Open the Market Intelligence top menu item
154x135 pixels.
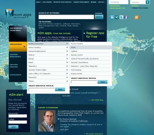[81, 2]
